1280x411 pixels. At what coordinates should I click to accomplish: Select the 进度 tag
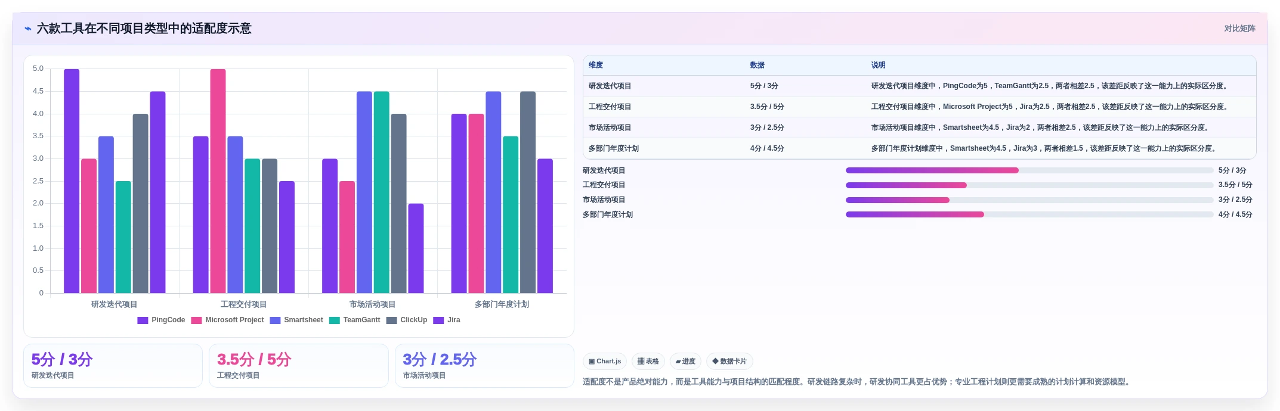tap(685, 362)
